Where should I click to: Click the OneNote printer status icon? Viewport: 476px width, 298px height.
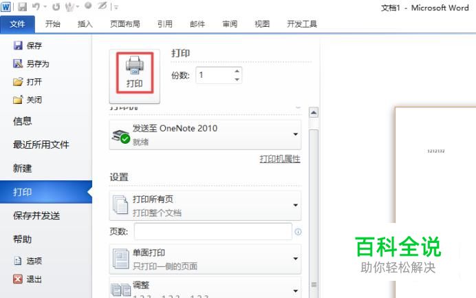121,136
